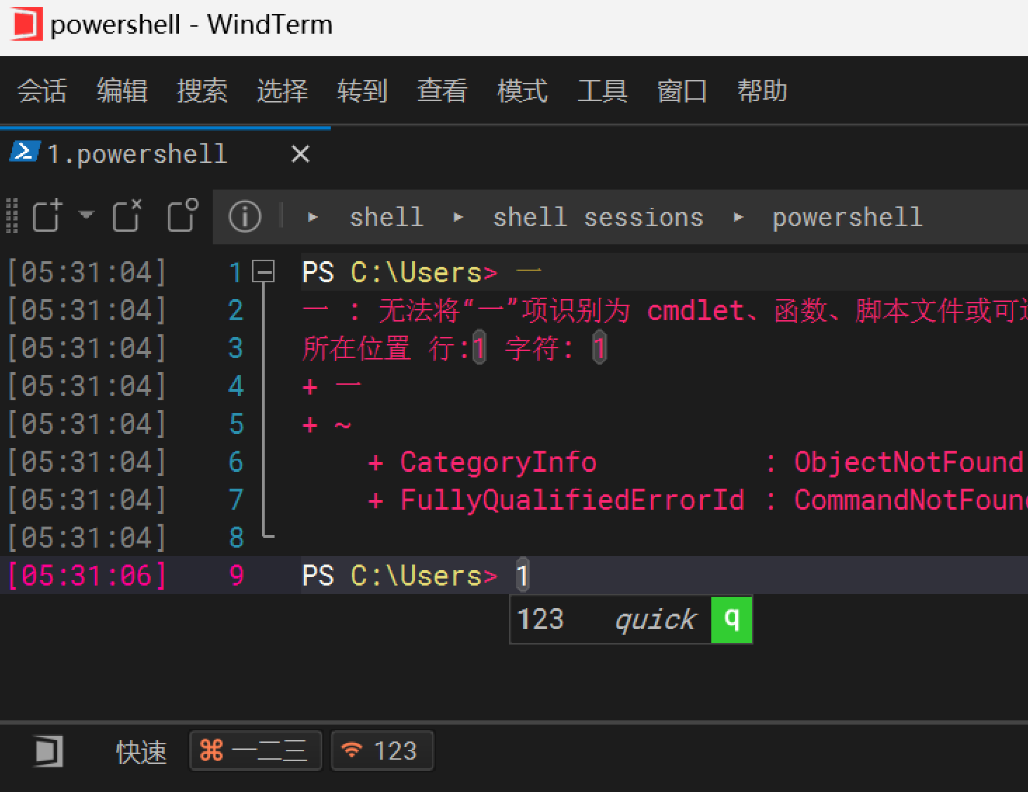This screenshot has width=1028, height=792.
Task: Click line number 7 in the gutter
Action: tap(236, 500)
